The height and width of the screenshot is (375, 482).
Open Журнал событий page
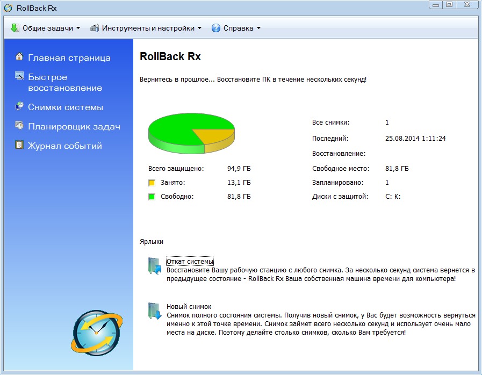(65, 146)
